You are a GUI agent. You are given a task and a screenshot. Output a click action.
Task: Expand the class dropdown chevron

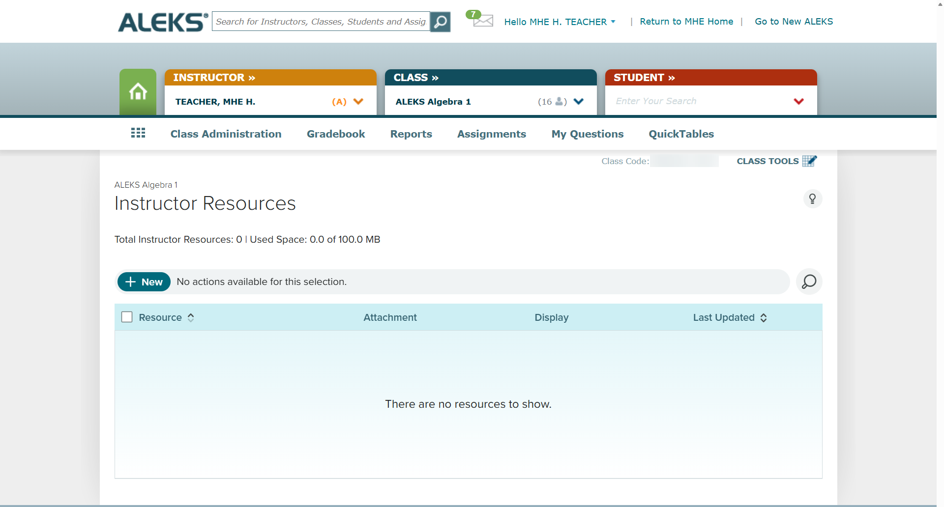point(579,102)
